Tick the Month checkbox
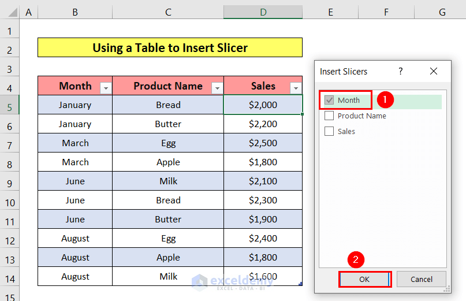466x301 pixels. (330, 101)
